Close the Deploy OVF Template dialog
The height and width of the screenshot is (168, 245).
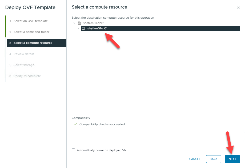click(238, 8)
